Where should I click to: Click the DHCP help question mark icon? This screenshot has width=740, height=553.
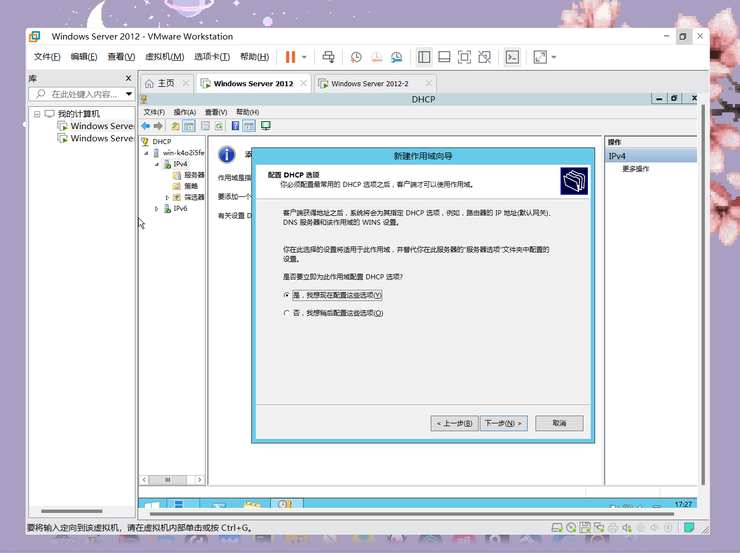(x=236, y=126)
